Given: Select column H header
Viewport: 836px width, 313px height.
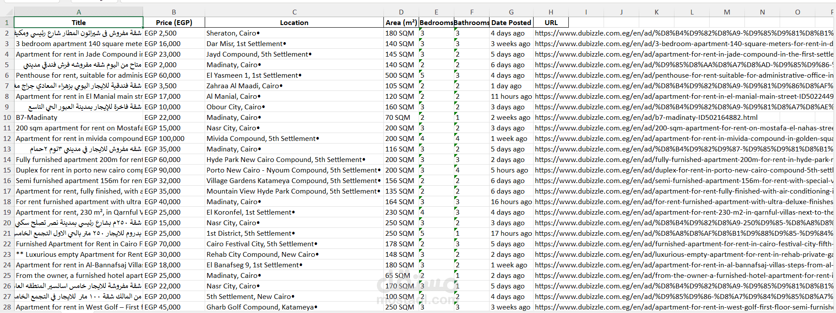Looking at the screenshot, I should coord(551,12).
